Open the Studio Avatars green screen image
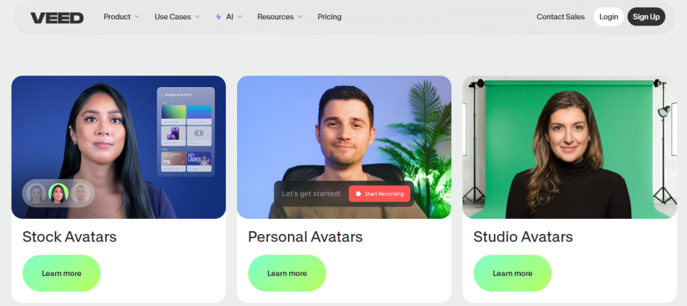The image size is (687, 306). pyautogui.click(x=570, y=147)
